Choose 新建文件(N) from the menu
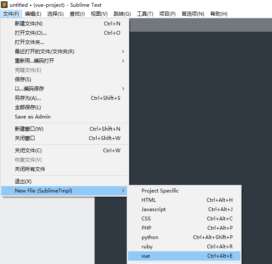272x264 pixels. coord(65,23)
